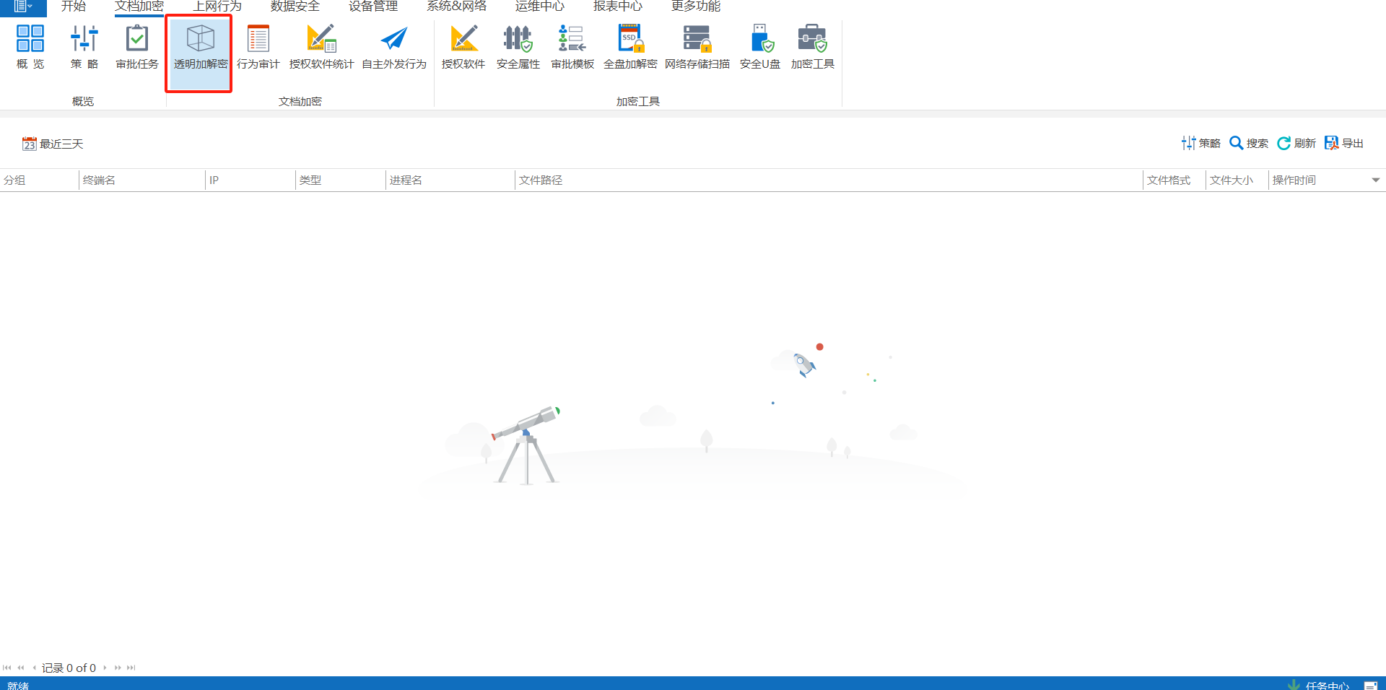Image resolution: width=1386 pixels, height=690 pixels.
Task: Sort by the 进程名 column header
Action: click(x=450, y=180)
